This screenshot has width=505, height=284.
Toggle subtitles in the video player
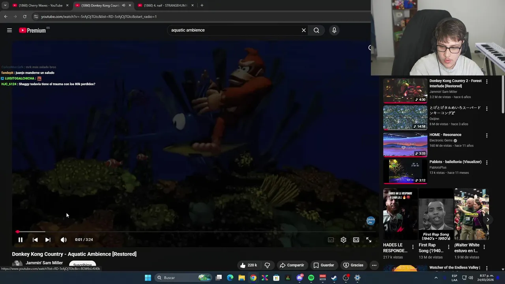[x=331, y=240]
